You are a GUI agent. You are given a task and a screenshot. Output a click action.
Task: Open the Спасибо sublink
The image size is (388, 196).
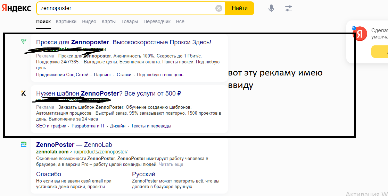49,174
